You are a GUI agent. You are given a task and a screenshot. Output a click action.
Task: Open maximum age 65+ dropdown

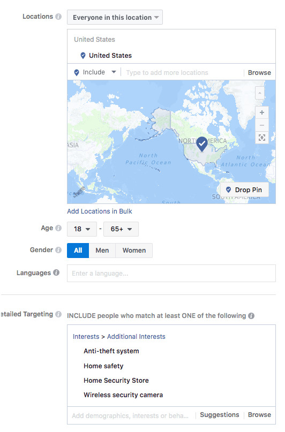point(121,229)
